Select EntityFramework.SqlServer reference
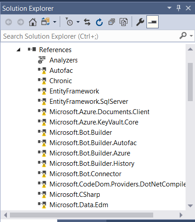Viewport: 195px width, 222px height. (x=89, y=102)
